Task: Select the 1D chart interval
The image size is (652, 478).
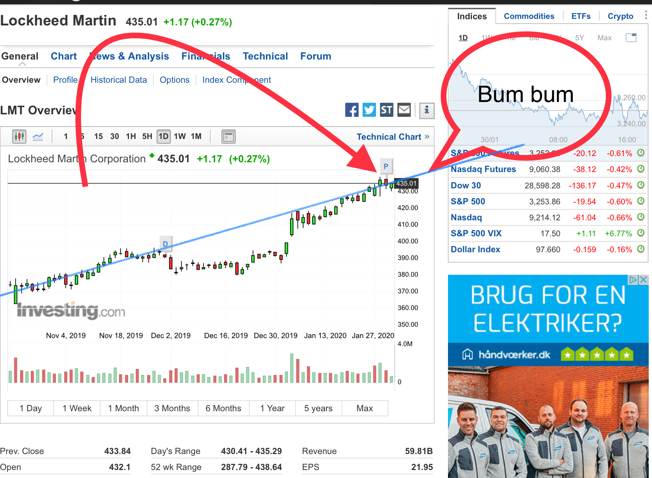Action: pos(163,136)
